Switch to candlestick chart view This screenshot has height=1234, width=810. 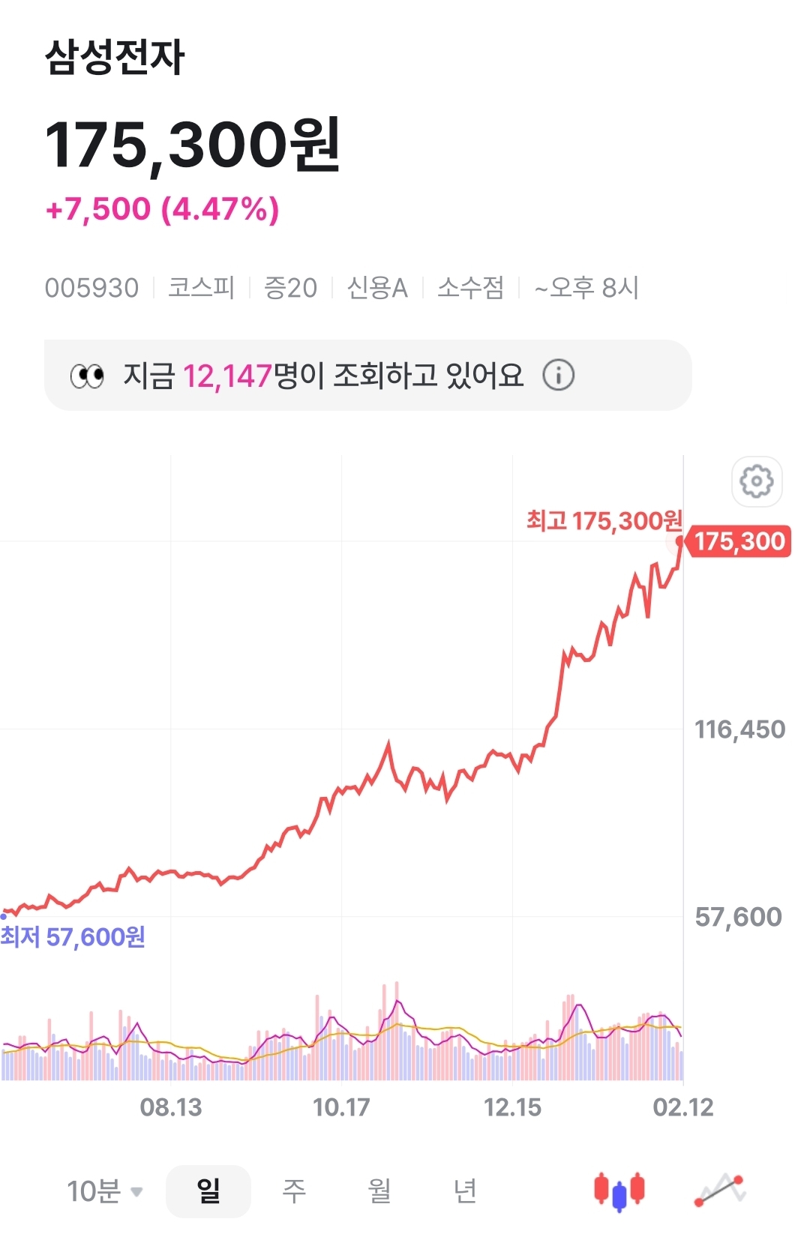(x=619, y=1191)
